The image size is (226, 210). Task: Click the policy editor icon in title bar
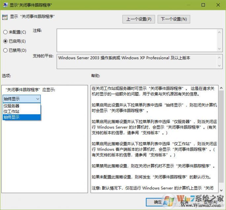6,5
